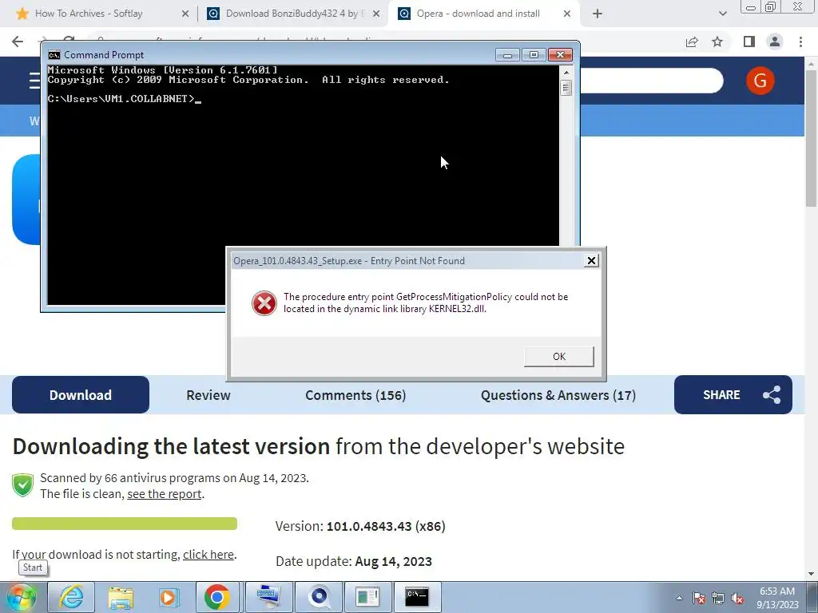Open Questions & Answers (17) section
This screenshot has height=613, width=818.
pos(558,395)
